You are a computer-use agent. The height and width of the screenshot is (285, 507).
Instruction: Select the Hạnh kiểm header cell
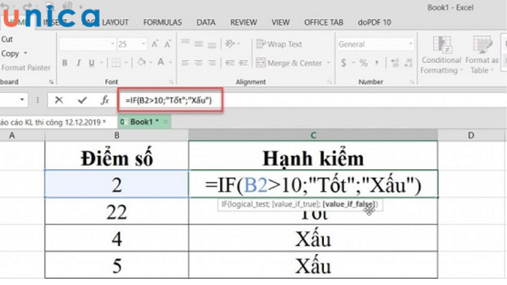click(313, 156)
